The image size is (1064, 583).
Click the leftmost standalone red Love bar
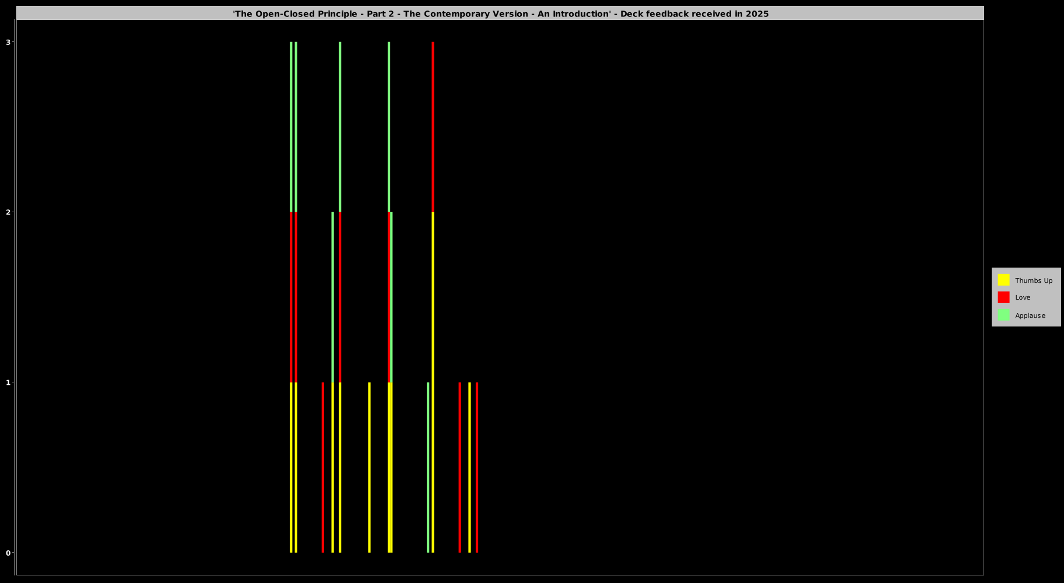tap(323, 466)
